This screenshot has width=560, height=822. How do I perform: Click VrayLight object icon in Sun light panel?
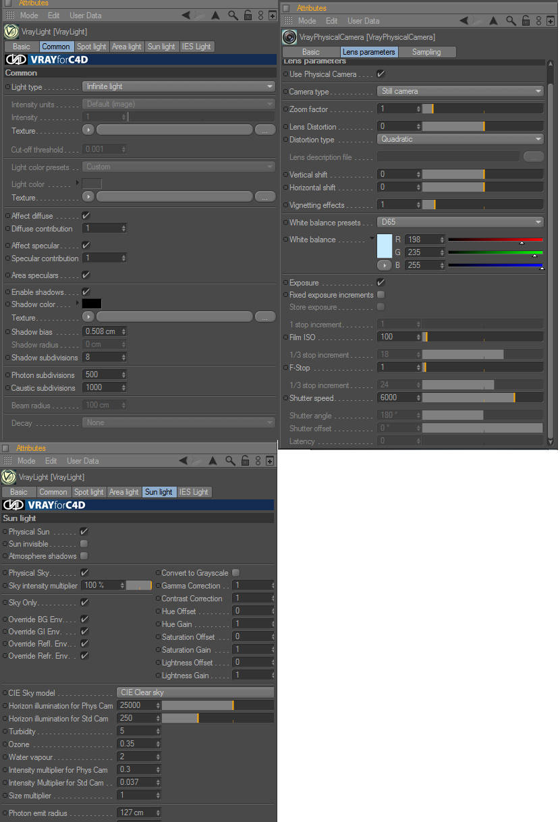[8, 476]
